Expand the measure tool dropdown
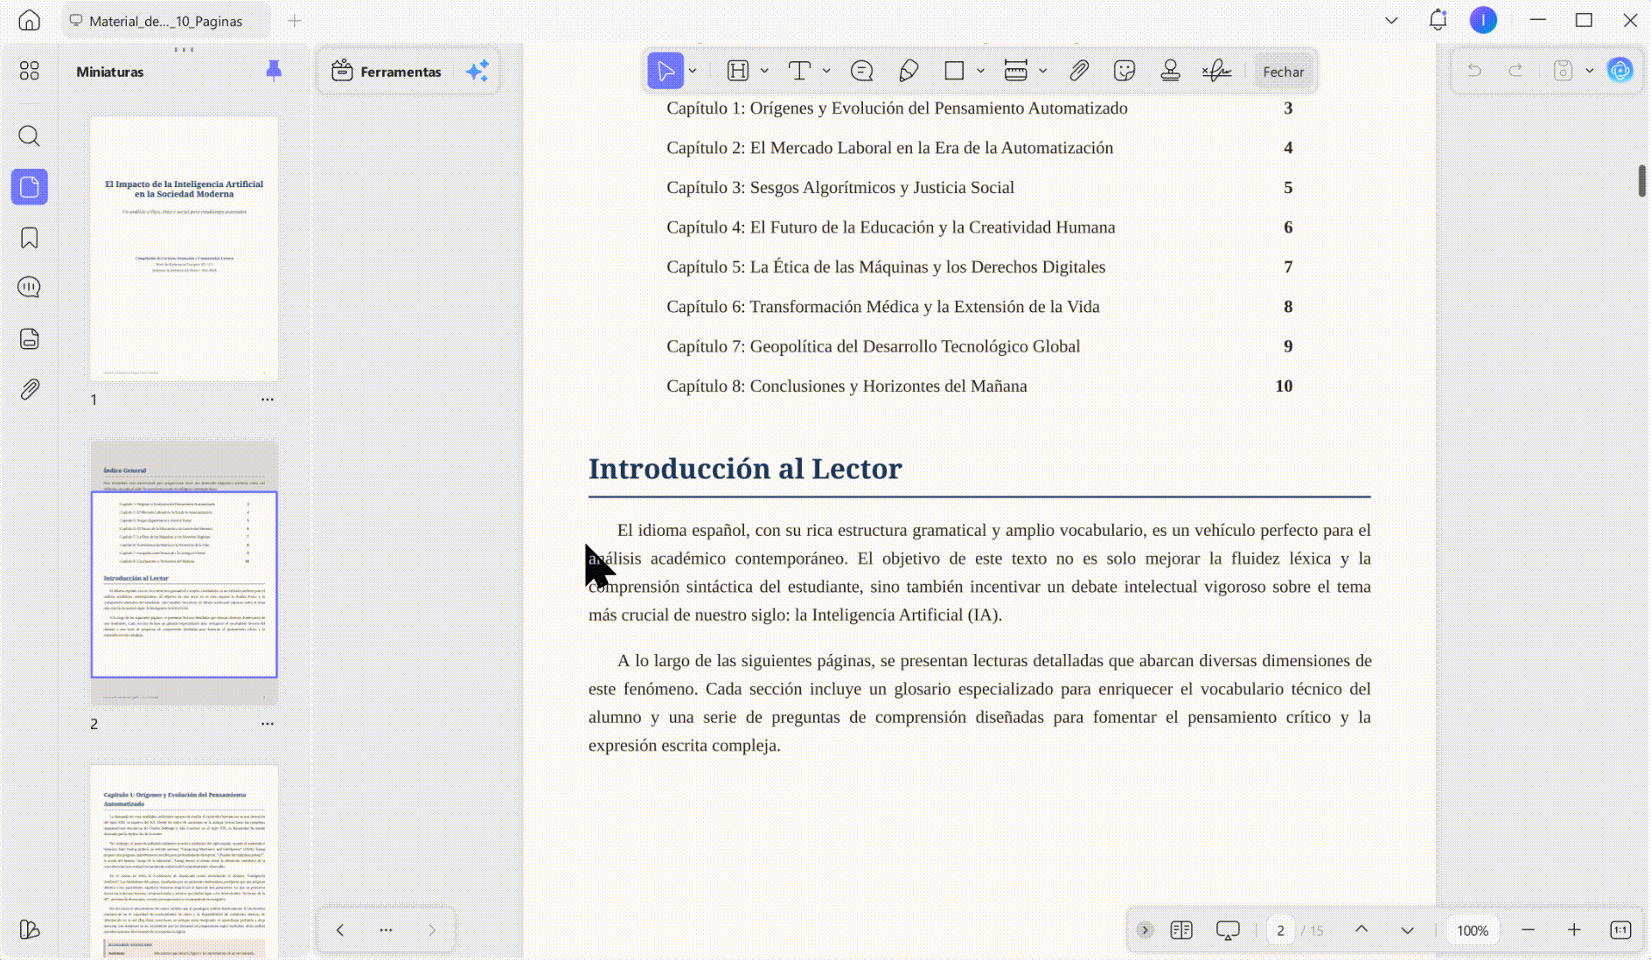The height and width of the screenshot is (960, 1651). [x=1043, y=71]
